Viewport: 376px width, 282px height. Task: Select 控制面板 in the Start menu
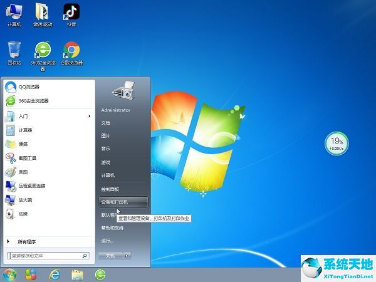tap(110, 189)
